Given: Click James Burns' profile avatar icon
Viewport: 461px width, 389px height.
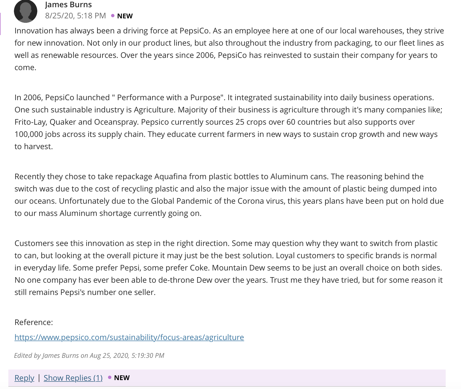Looking at the screenshot, I should click(26, 11).
